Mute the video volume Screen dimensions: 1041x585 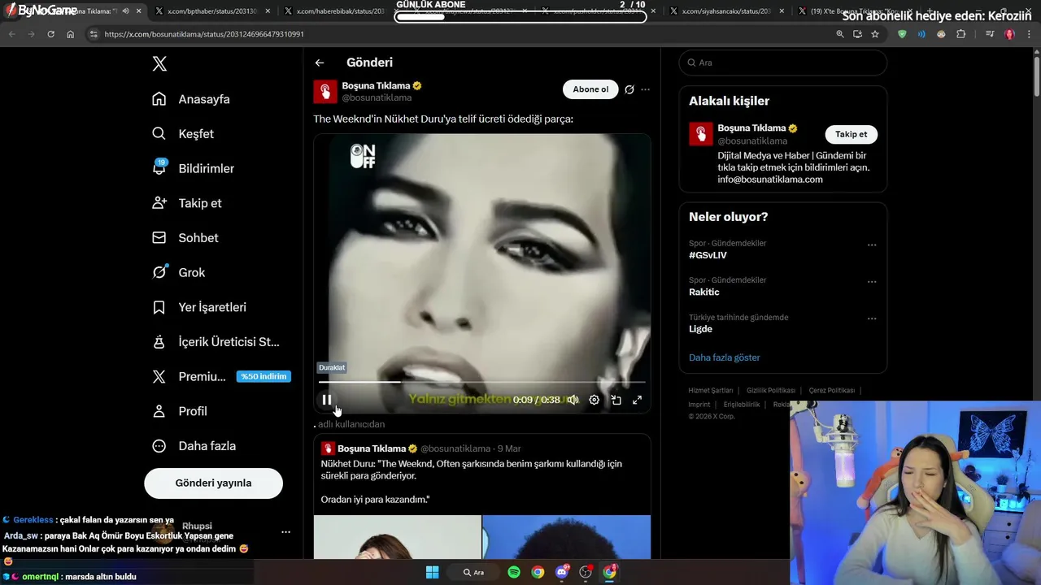click(573, 400)
